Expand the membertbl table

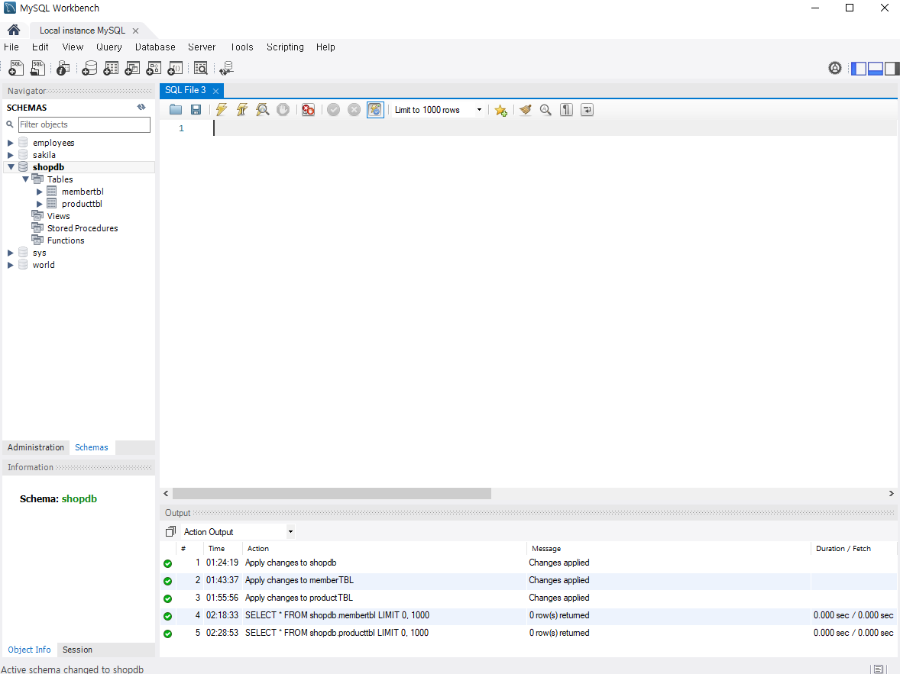pyautogui.click(x=40, y=192)
